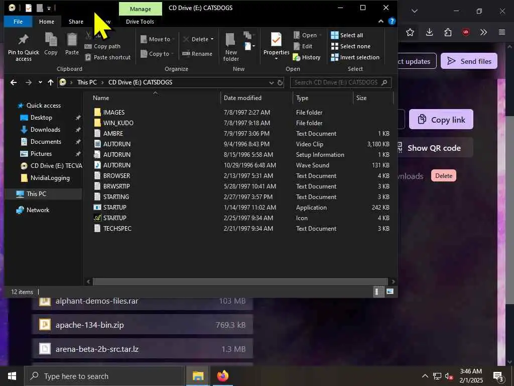
Task: Click Invert selection in ribbon
Action: tap(355, 57)
